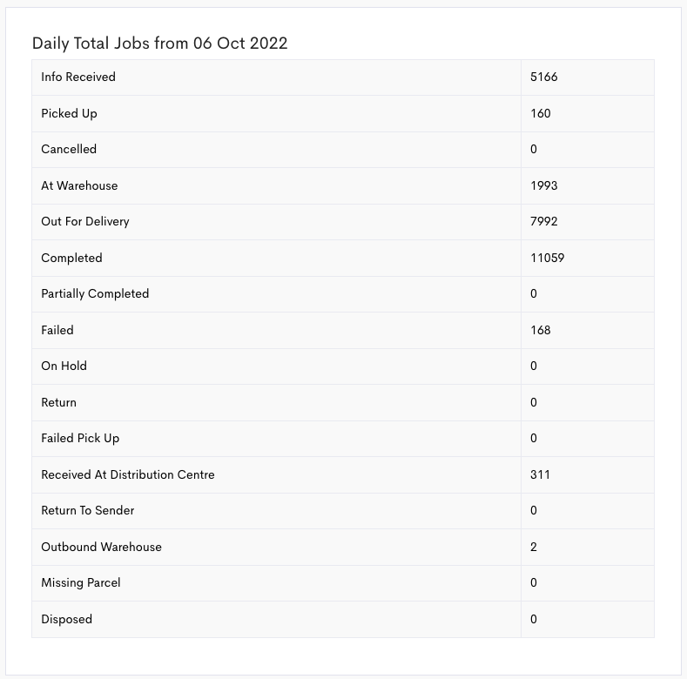Select the Completed row label
The width and height of the screenshot is (687, 679).
[71, 258]
